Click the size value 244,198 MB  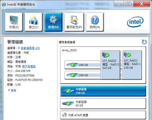click(x=23, y=71)
